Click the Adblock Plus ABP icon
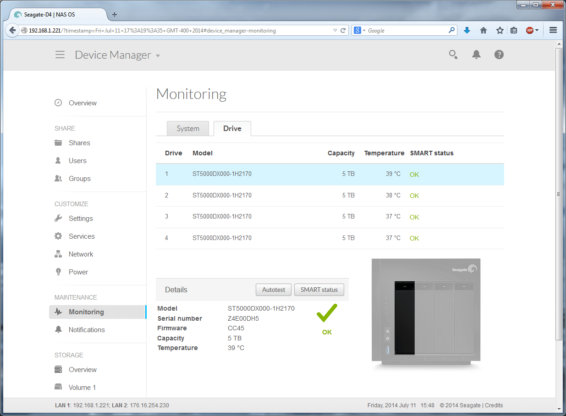 coord(530,30)
